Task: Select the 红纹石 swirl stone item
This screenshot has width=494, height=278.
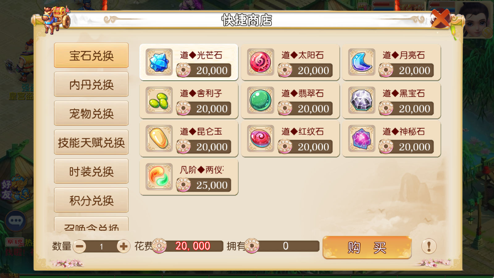Action: [290, 139]
